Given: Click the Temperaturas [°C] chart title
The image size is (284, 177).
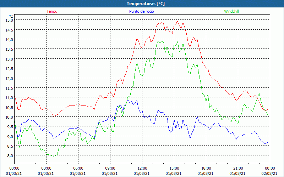Looking at the screenshot, I should 146,4.
